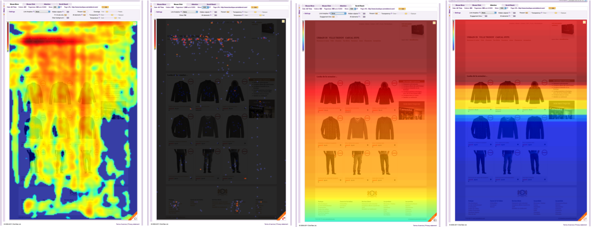Viewport: 591px width, 227px height.
Task: Open the side Menu bar in the Attention panel
Action: [450, 11]
